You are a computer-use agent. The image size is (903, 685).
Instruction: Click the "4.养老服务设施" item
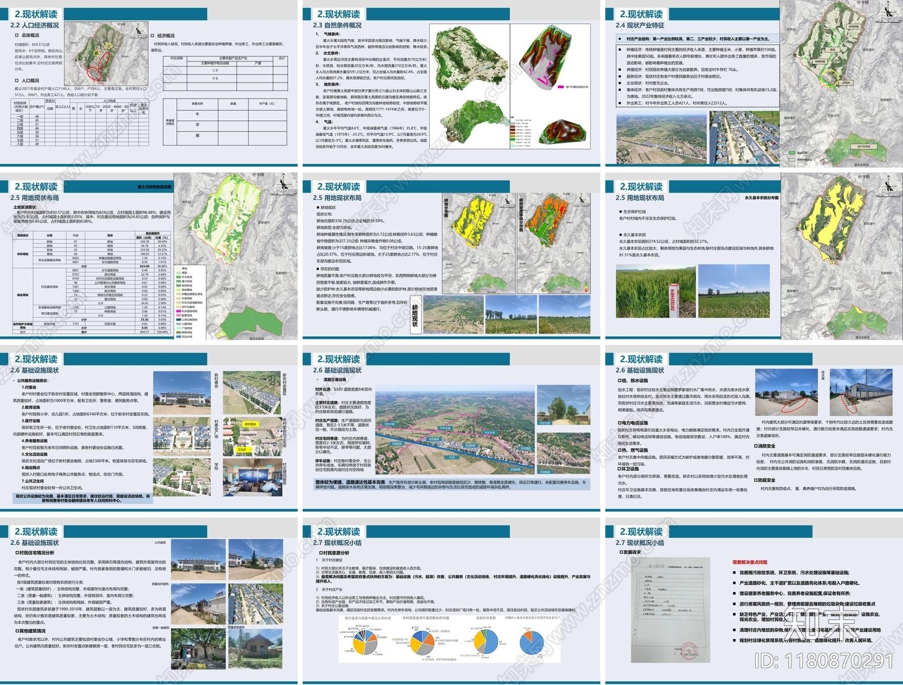point(34,441)
